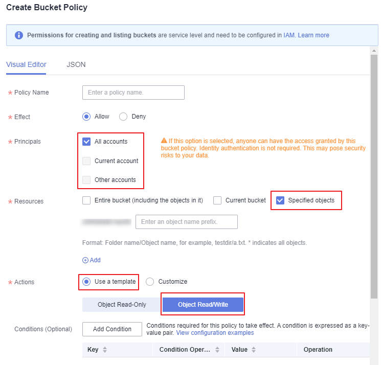Click the orange warning triangle icon
This screenshot has width=382, height=365.
(x=164, y=141)
